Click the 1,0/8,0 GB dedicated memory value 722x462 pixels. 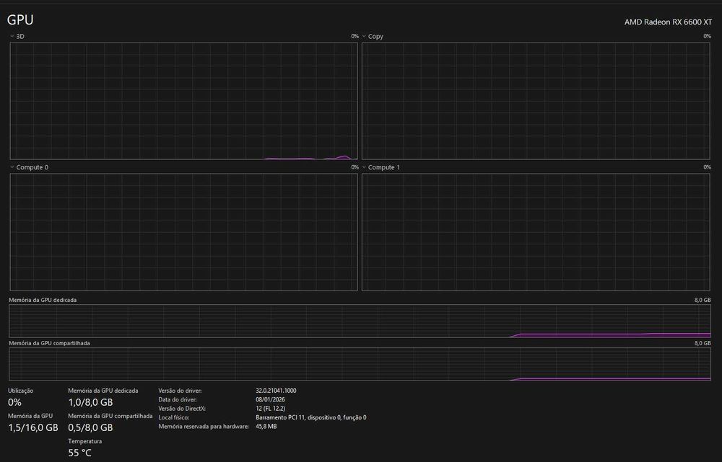[90, 402]
